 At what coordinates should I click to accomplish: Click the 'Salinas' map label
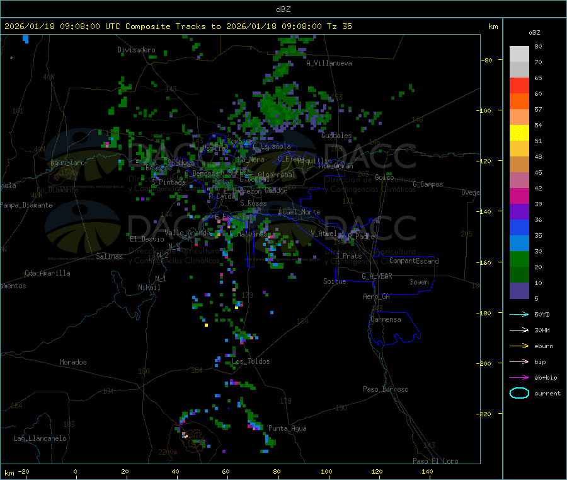click(x=109, y=256)
